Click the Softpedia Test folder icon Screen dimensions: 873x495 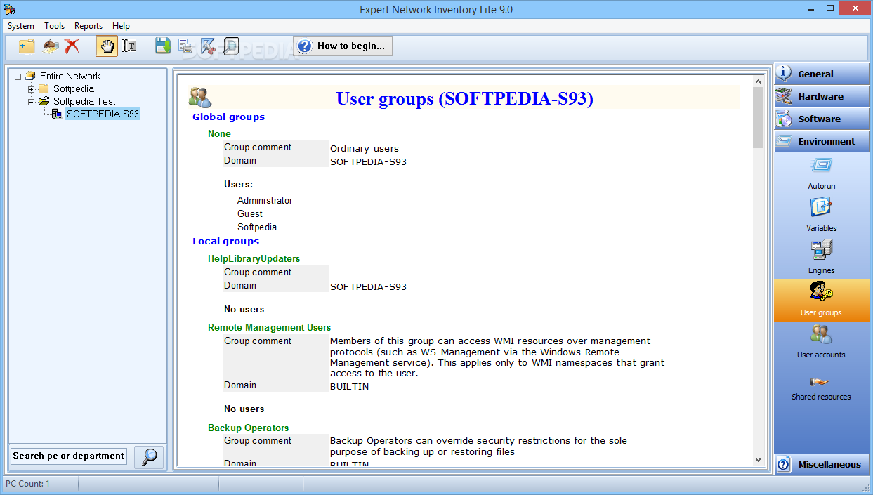pyautogui.click(x=44, y=101)
